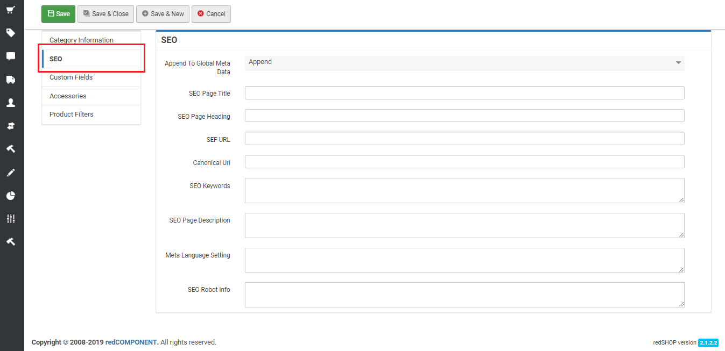Open the shopping cart sidebar icon
Image resolution: width=725 pixels, height=351 pixels.
(11, 10)
